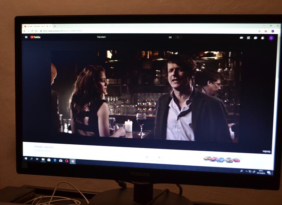Open the taskbar clock and date

261,172
